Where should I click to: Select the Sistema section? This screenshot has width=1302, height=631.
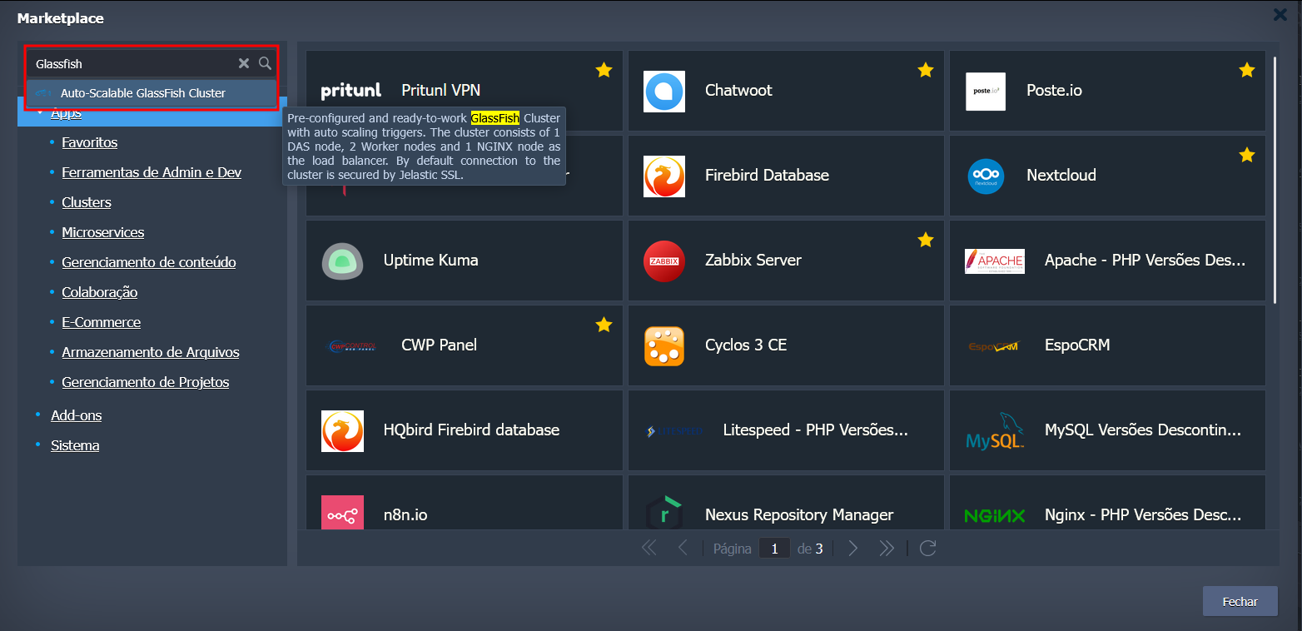point(75,445)
